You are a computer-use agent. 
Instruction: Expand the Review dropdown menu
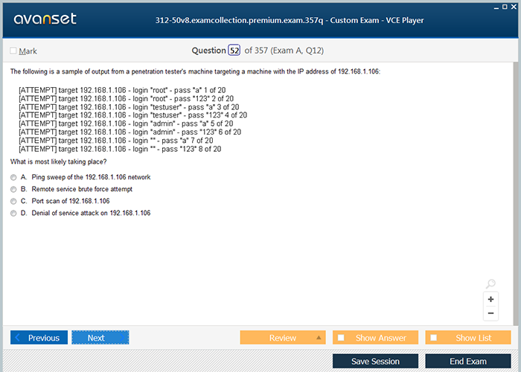click(320, 338)
